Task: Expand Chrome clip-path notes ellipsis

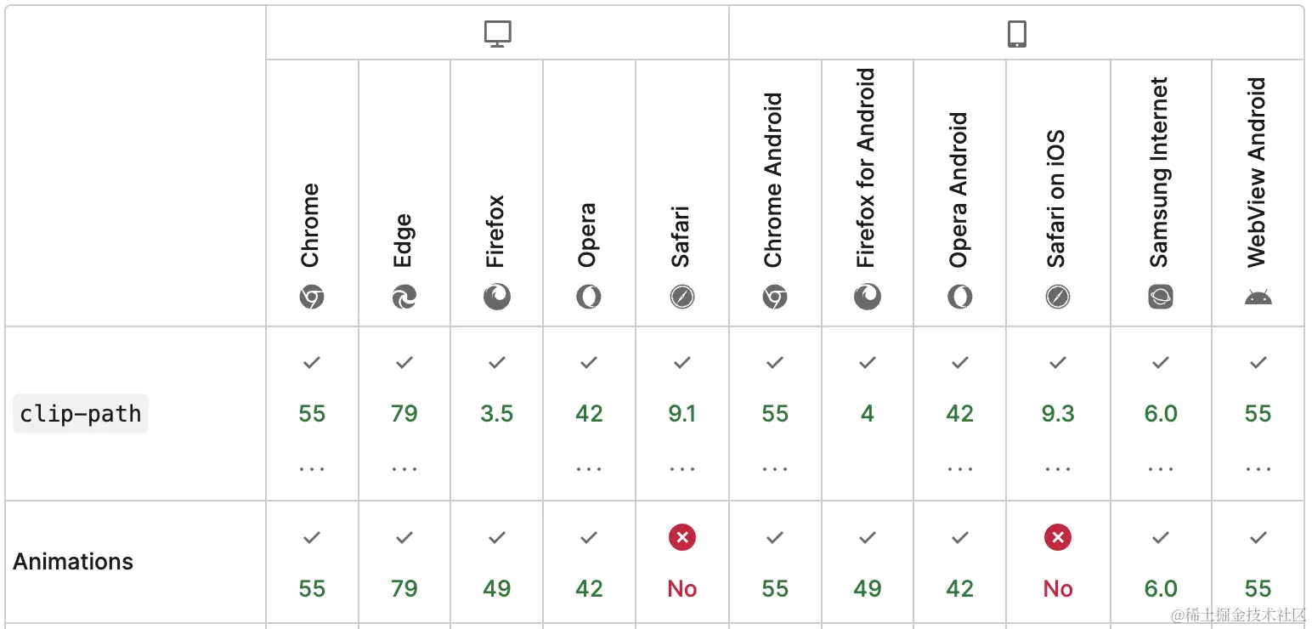Action: (312, 468)
